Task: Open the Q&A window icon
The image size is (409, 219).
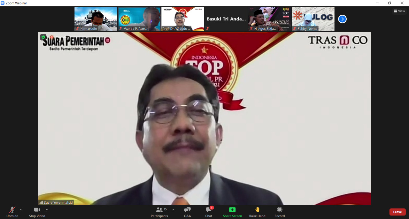Action: 187,209
